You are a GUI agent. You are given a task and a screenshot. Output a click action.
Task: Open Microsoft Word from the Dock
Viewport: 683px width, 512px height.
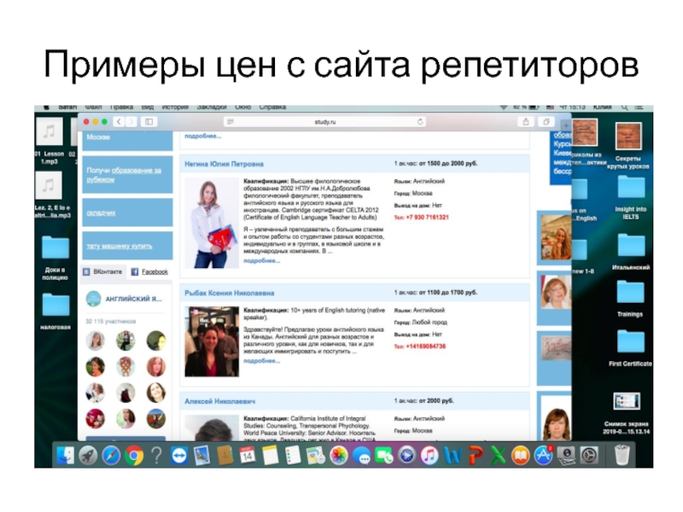(452, 456)
